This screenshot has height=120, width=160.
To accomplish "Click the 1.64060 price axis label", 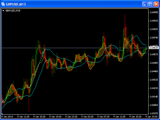I will point(154,105).
